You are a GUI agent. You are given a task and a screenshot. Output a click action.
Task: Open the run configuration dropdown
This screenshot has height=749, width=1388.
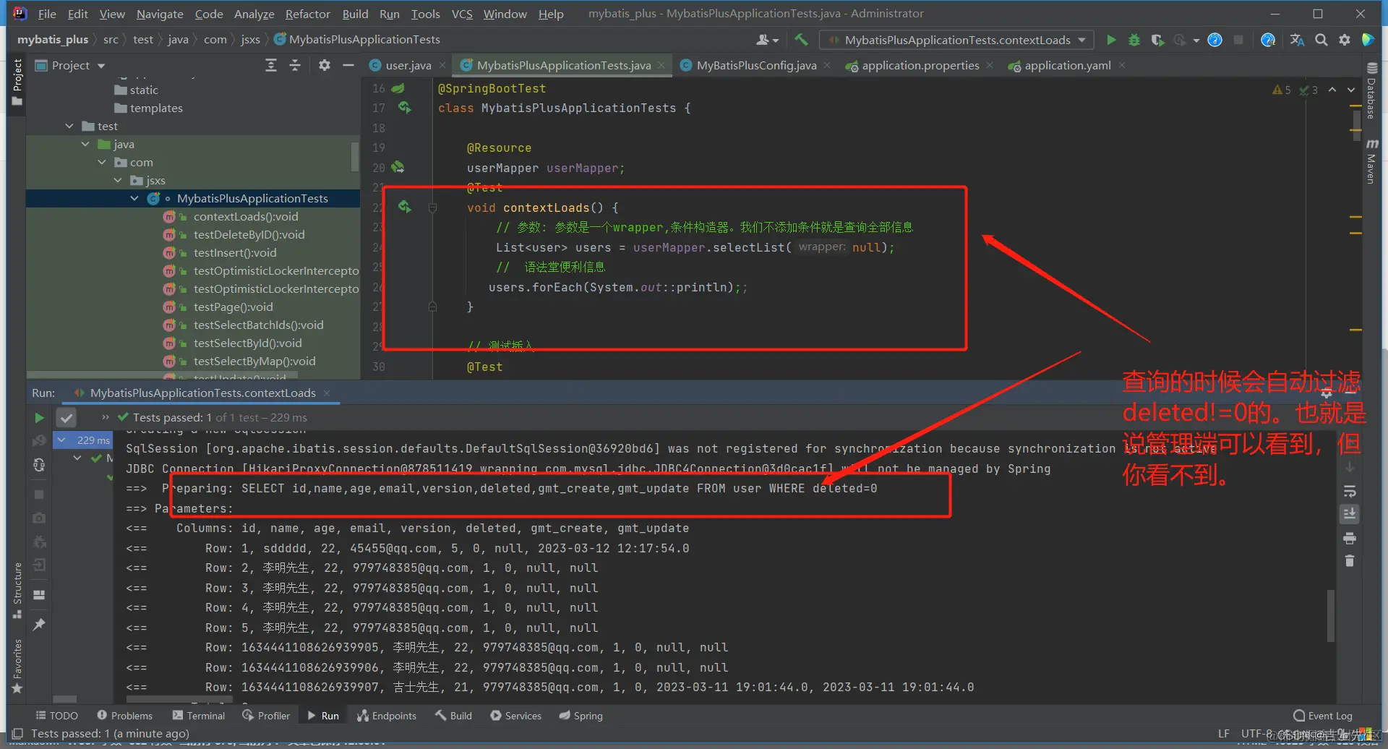click(956, 40)
